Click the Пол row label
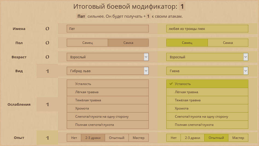The height and width of the screenshot is (146, 259). pyautogui.click(x=19, y=43)
